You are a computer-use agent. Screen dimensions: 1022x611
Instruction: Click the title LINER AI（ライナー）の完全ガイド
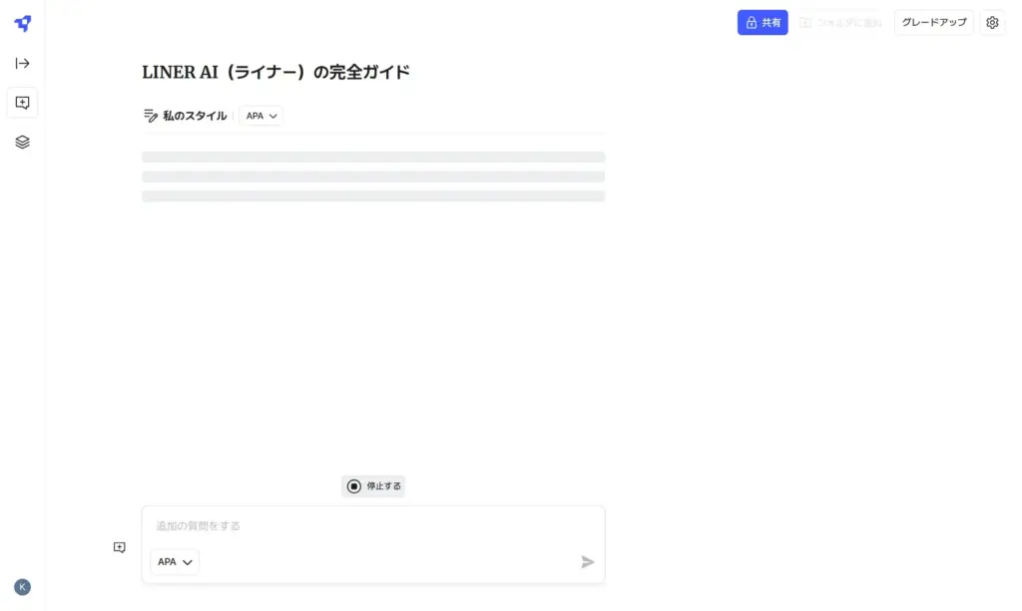point(275,72)
